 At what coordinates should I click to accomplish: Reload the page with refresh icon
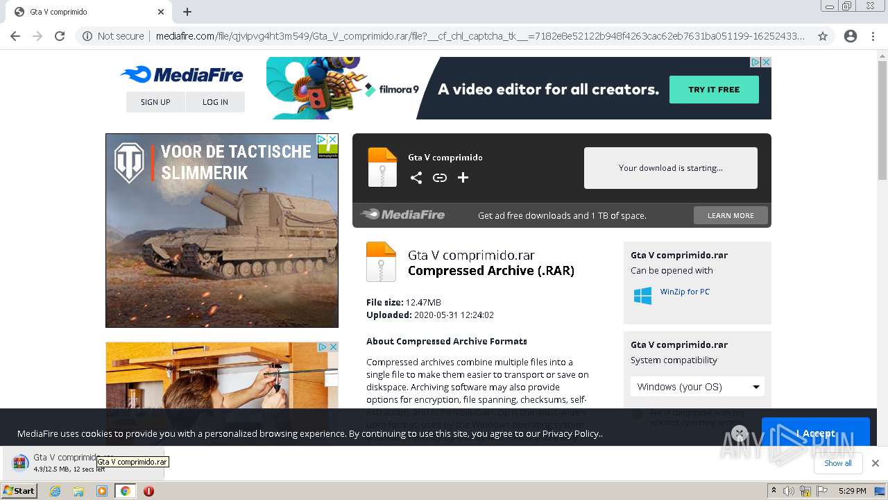[x=60, y=36]
